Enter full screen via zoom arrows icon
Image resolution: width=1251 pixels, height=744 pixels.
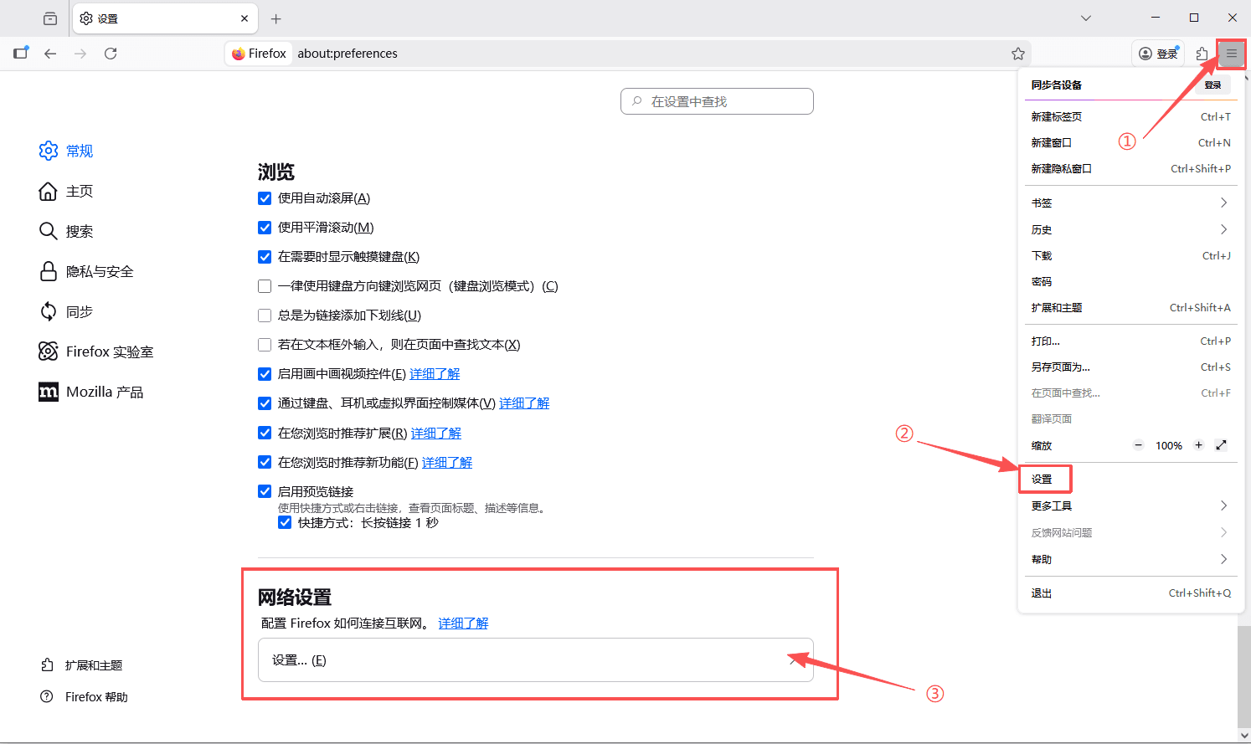1221,445
